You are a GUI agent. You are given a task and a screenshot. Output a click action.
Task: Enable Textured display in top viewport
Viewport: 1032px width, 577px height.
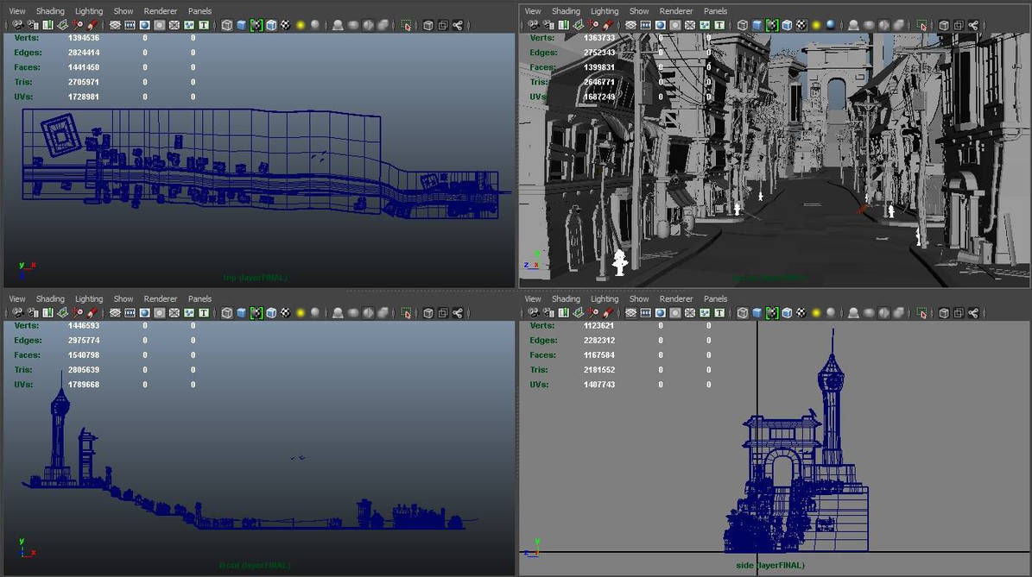286,25
